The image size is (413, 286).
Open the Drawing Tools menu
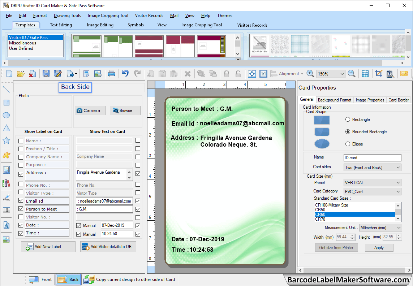(67, 16)
